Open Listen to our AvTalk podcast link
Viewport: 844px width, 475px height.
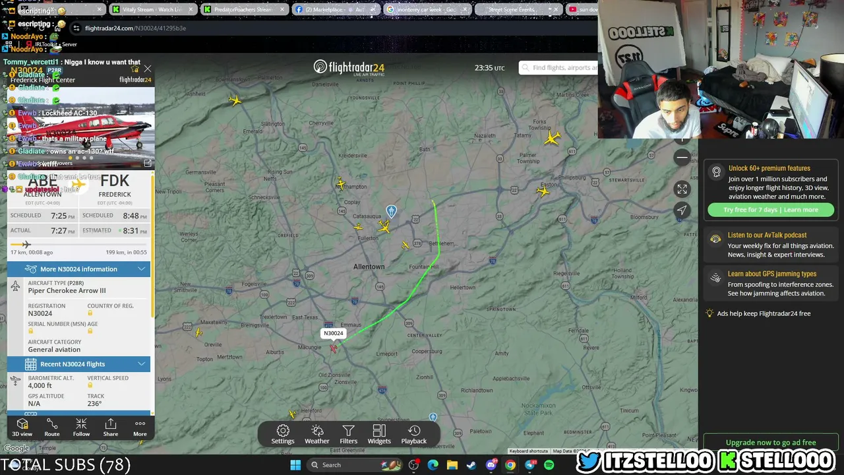pyautogui.click(x=768, y=235)
